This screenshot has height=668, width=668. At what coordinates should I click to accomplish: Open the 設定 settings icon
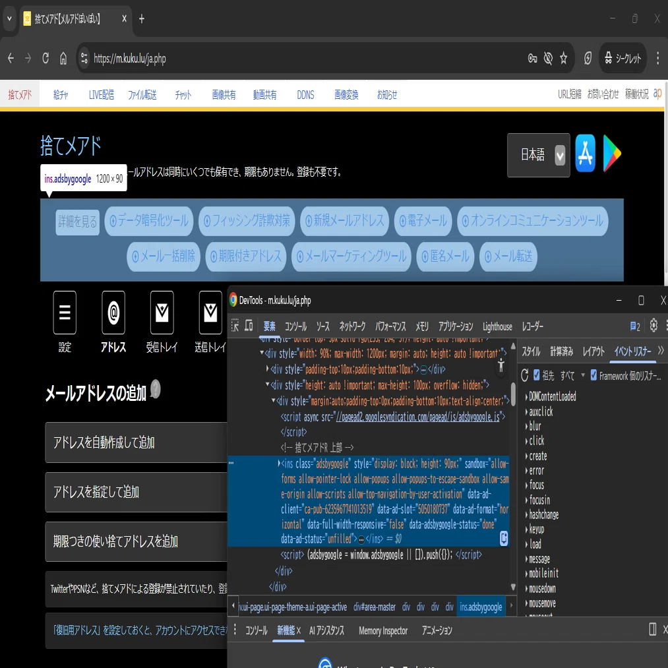tap(65, 313)
